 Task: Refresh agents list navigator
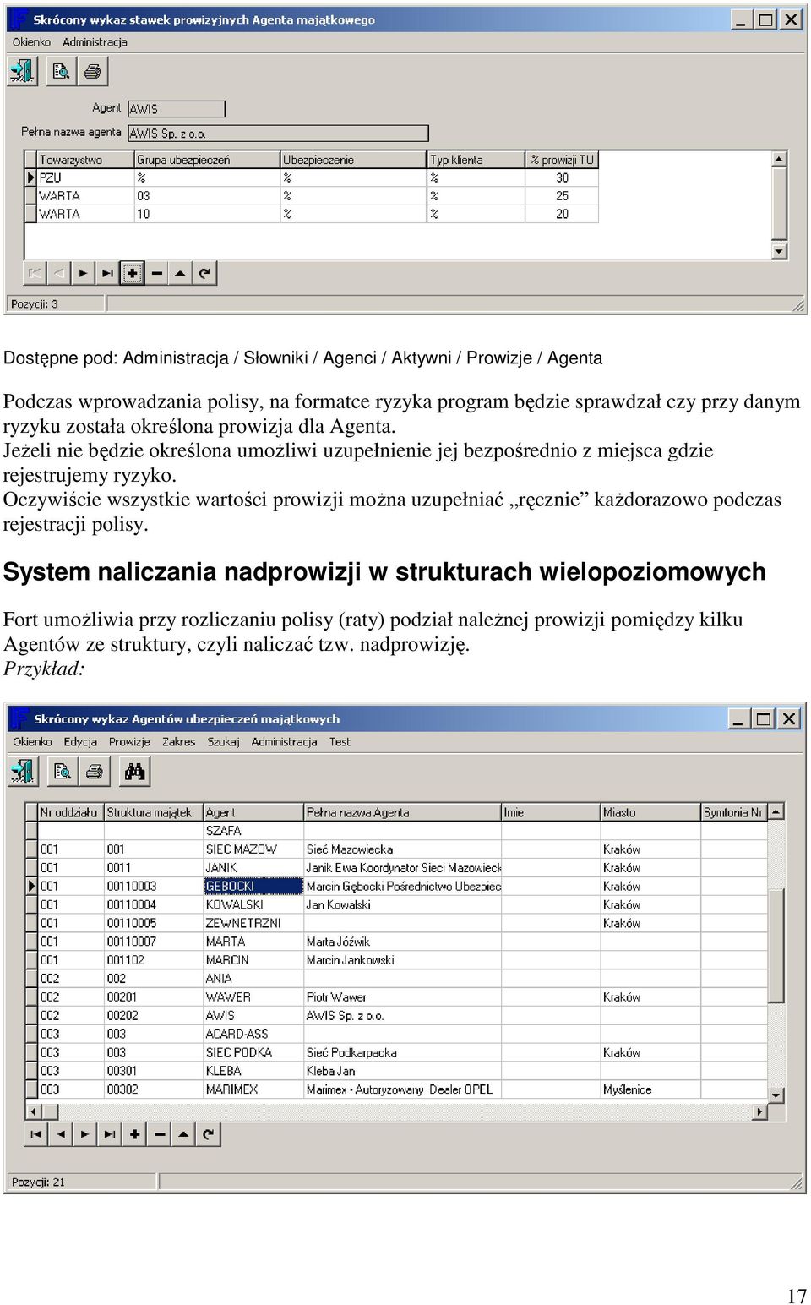coord(208,1134)
